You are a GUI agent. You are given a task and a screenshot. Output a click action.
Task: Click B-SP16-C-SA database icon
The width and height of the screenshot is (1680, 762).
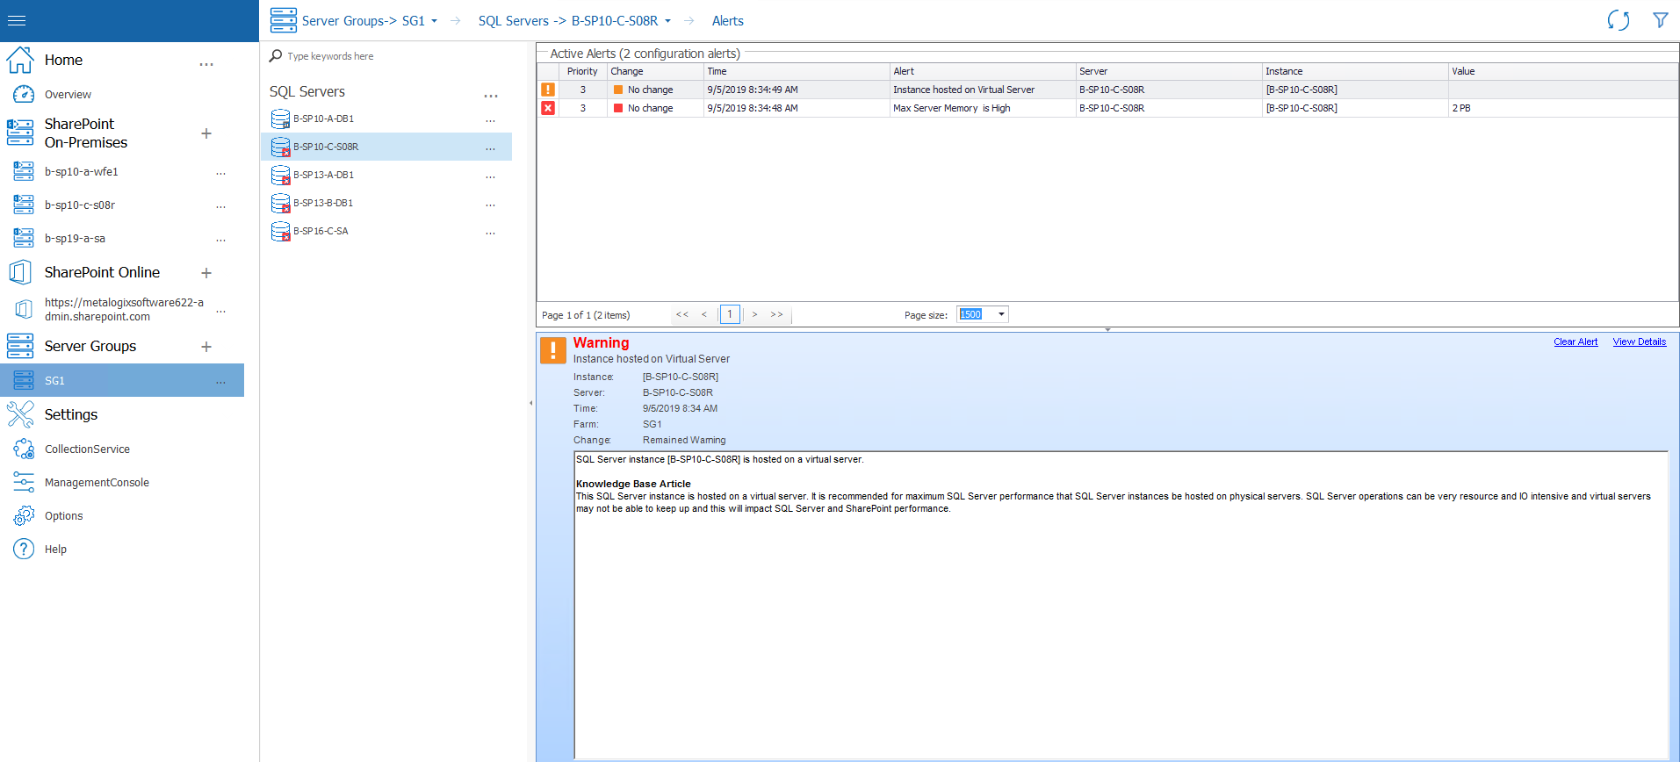coord(280,231)
